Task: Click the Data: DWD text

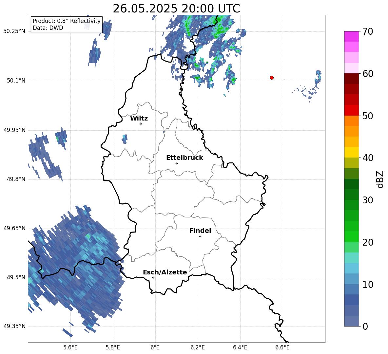Action: [x=48, y=28]
